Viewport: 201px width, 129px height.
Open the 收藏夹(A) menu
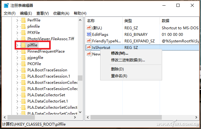click(61, 13)
